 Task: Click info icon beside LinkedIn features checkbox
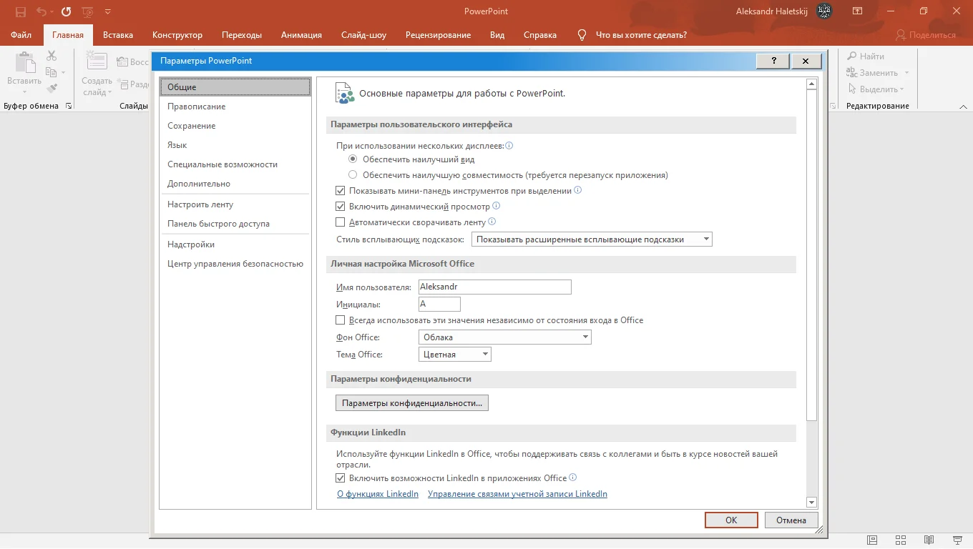(573, 478)
